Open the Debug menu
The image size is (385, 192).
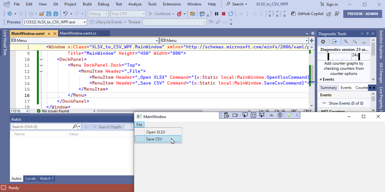[x=103, y=4]
